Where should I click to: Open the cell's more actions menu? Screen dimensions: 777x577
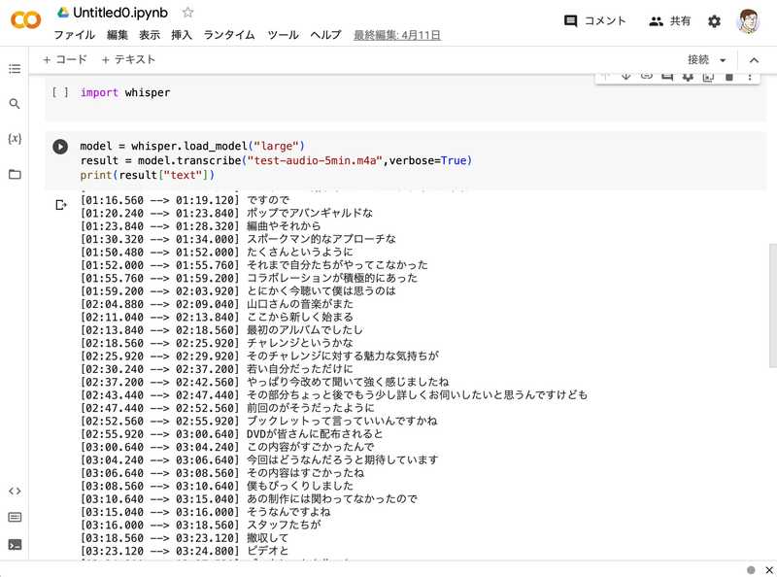click(x=750, y=75)
